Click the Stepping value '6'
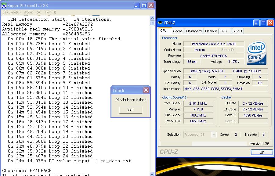The height and width of the screenshot is (176, 275). (260, 77)
